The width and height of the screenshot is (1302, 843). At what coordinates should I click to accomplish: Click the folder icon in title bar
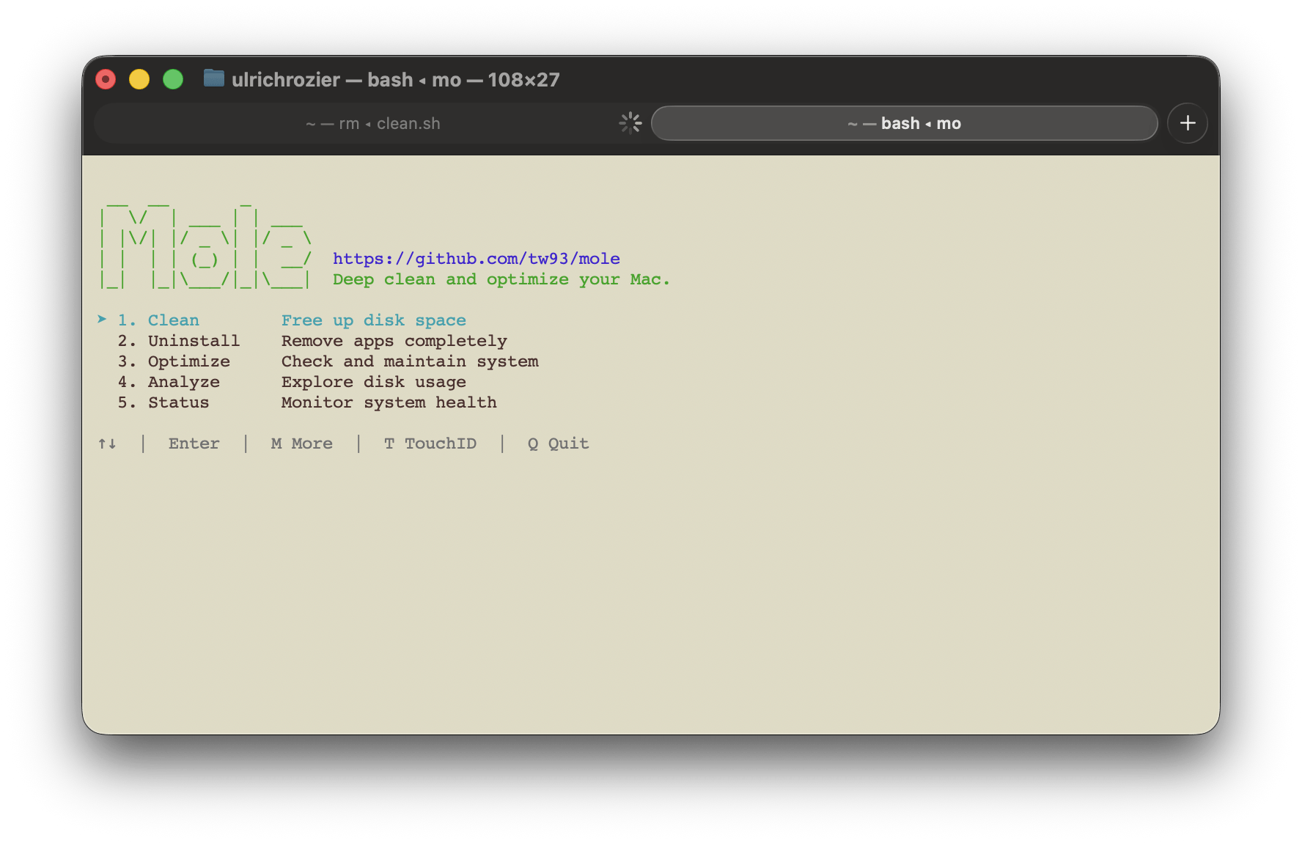(213, 78)
